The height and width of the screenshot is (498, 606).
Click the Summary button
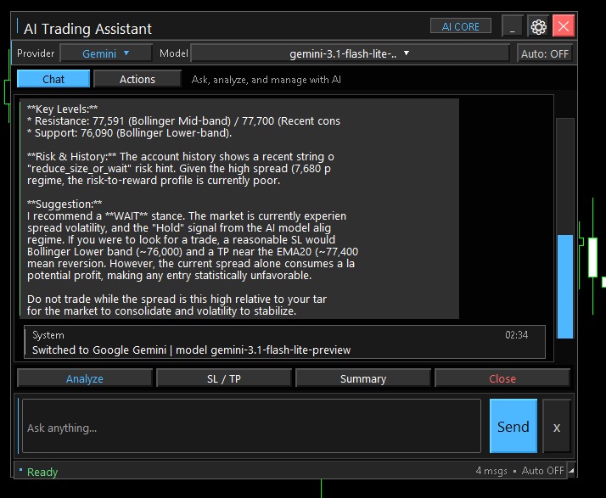pos(363,378)
